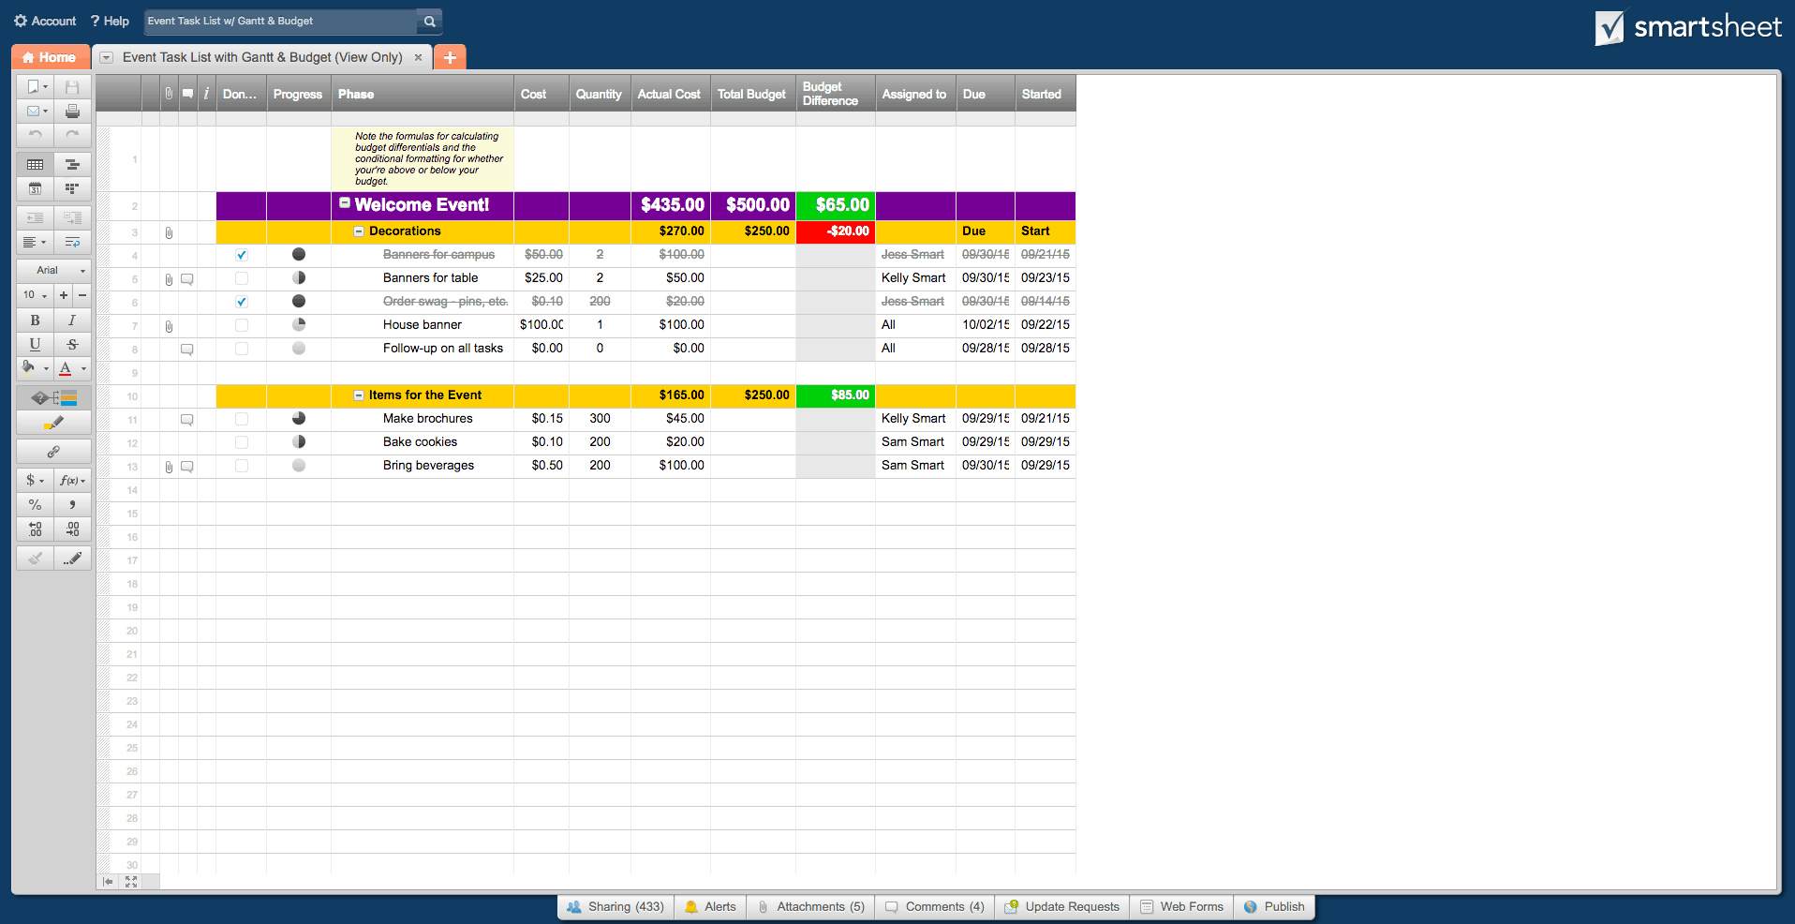
Task: Open the Gantt View icon
Action: pos(72,165)
